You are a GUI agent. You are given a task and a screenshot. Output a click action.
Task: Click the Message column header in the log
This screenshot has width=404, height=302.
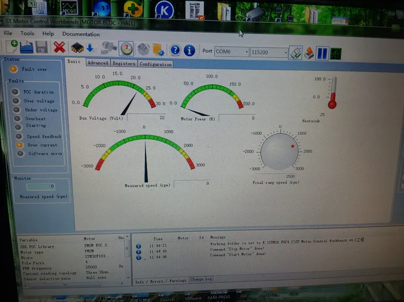[x=218, y=237]
